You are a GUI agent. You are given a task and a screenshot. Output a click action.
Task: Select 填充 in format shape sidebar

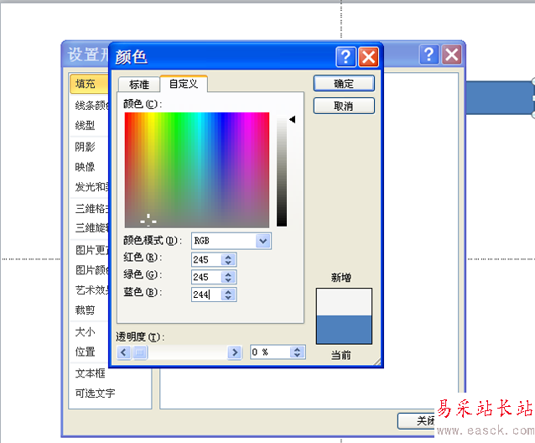[x=90, y=84]
